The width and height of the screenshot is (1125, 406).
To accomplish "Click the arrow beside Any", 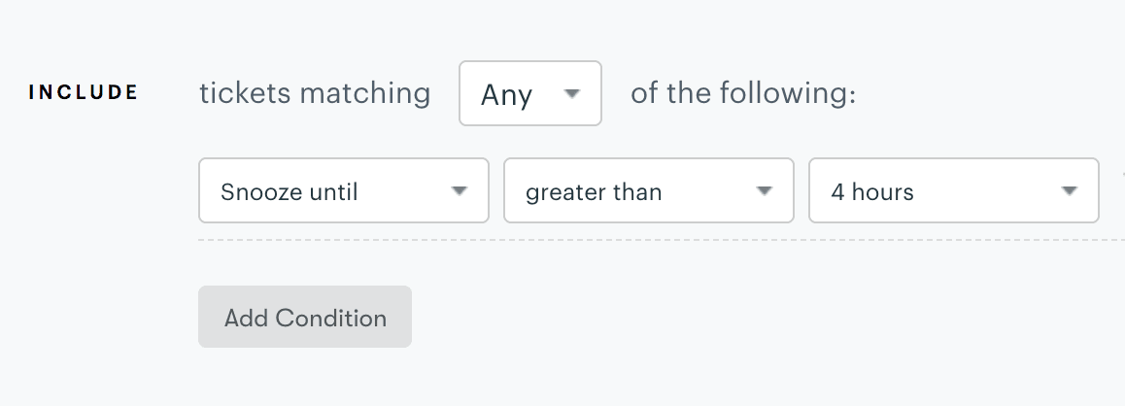I will click(x=572, y=93).
